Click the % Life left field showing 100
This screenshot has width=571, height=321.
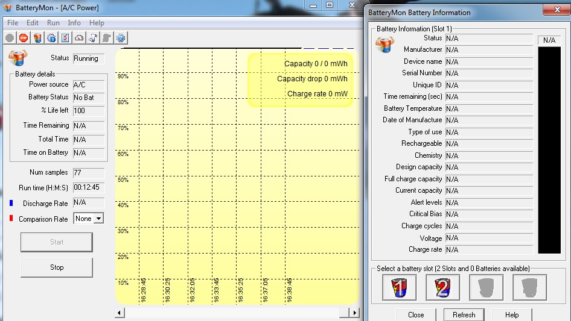[89, 111]
